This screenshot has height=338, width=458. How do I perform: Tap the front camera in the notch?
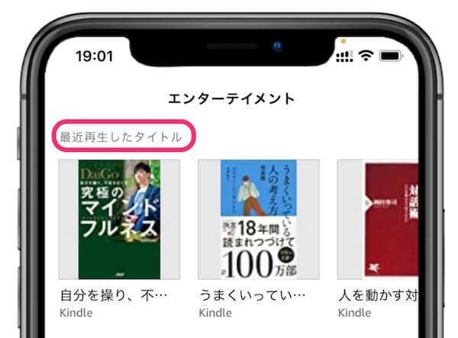(278, 46)
